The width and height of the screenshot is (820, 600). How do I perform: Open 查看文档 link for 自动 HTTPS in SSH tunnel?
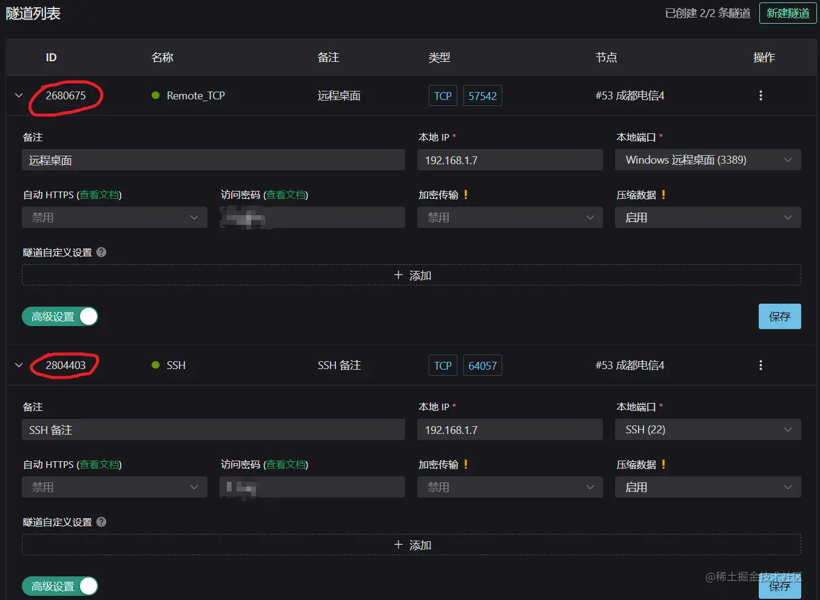99,464
